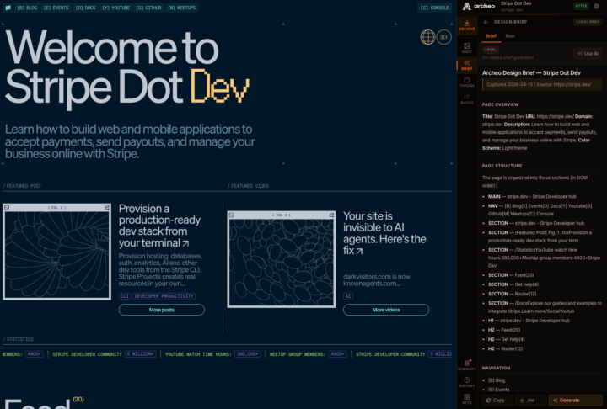Click the "380,000+" YouTube watch hours value
The width and height of the screenshot is (607, 409).
pyautogui.click(x=248, y=354)
